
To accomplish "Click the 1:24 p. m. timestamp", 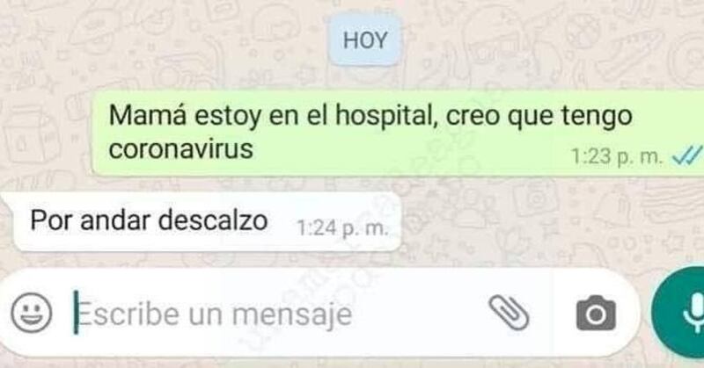I will tap(342, 228).
